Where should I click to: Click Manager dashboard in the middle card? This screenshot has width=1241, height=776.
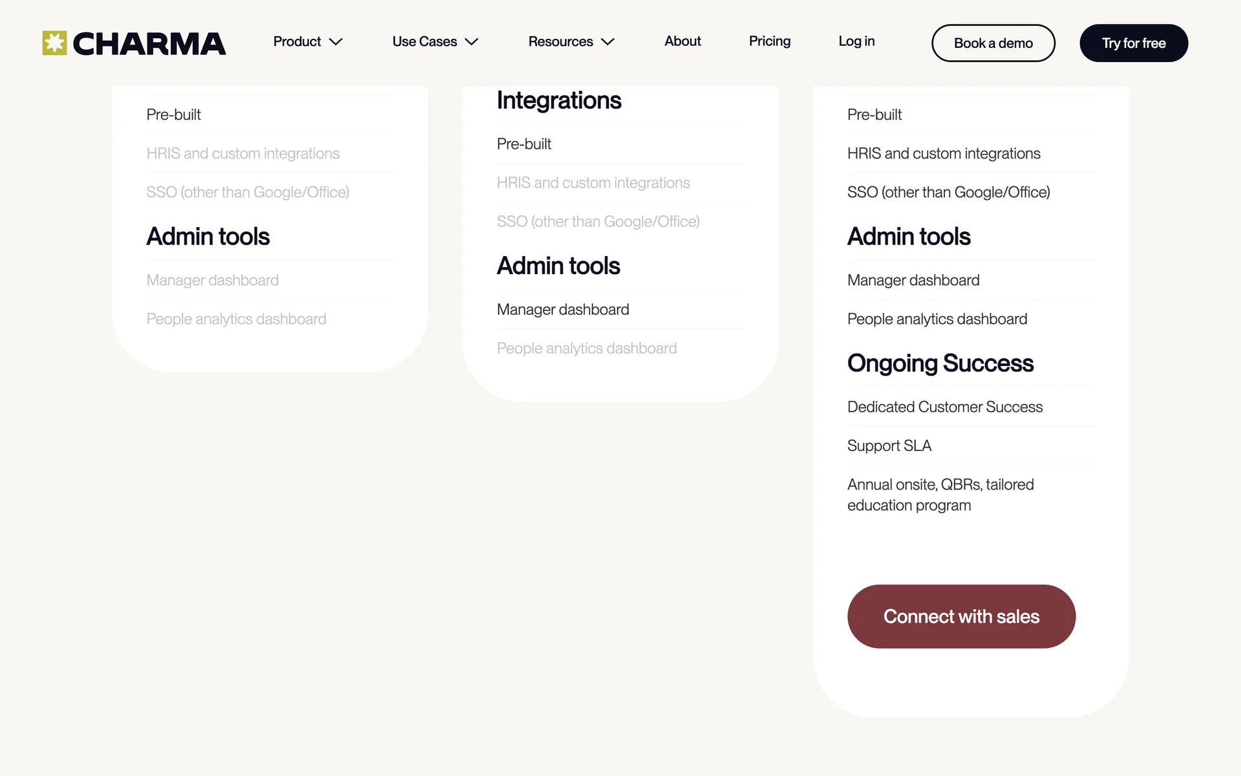[562, 310]
